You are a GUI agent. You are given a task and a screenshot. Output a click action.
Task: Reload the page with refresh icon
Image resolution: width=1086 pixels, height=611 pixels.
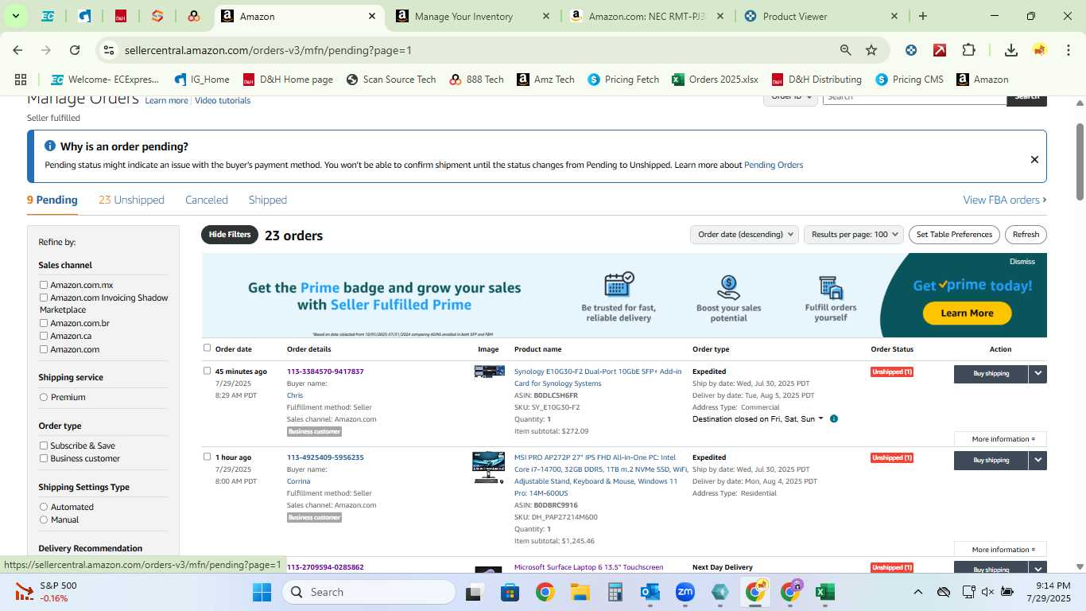click(x=75, y=50)
